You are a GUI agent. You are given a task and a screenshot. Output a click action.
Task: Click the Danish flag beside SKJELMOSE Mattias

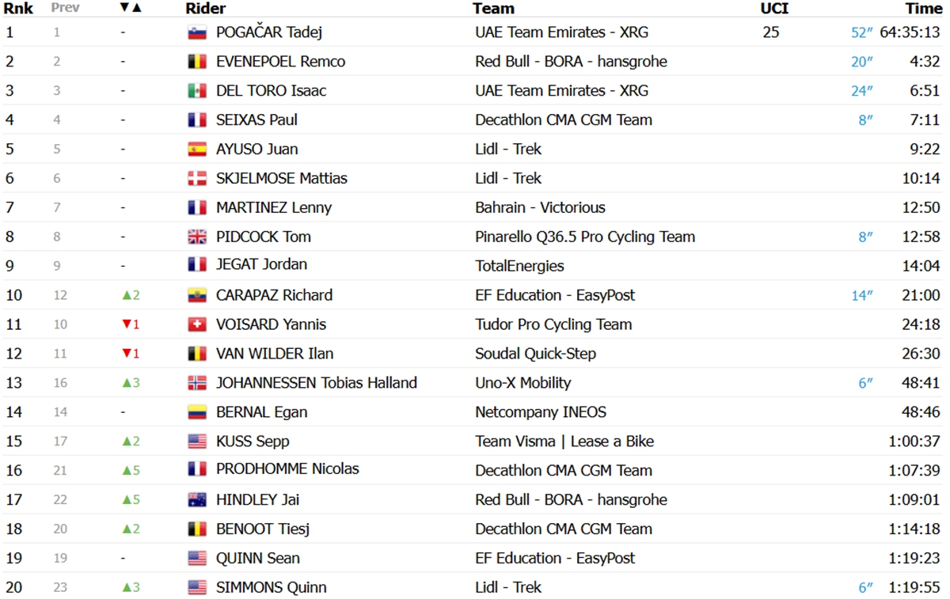pos(197,179)
